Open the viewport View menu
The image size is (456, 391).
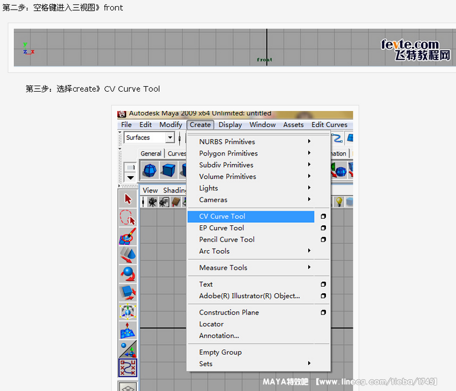pos(150,191)
